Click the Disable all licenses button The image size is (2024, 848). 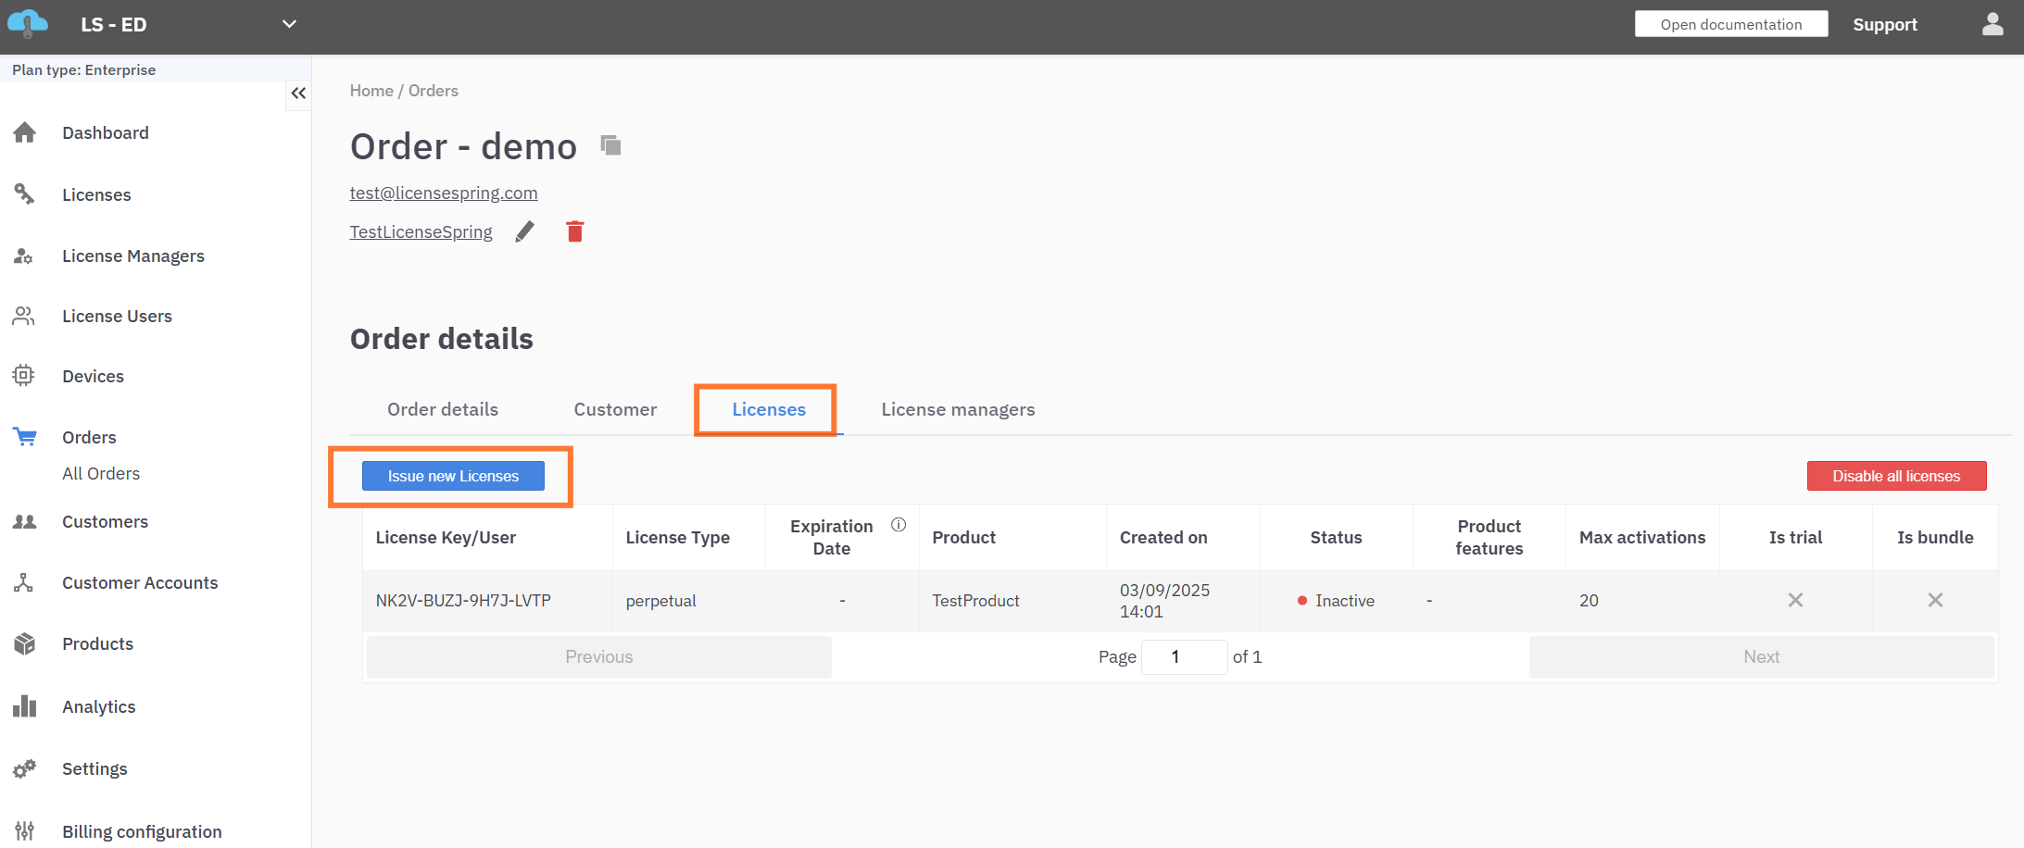point(1896,476)
